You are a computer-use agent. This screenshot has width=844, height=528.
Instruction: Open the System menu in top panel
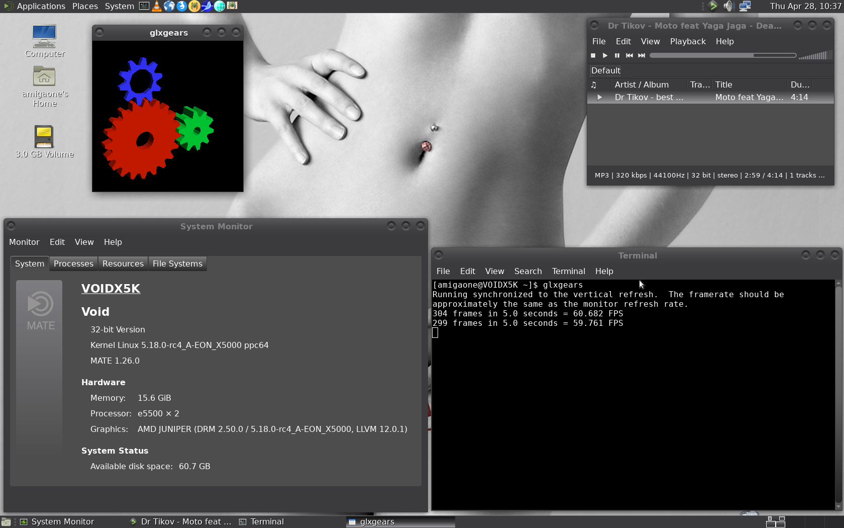tap(119, 6)
